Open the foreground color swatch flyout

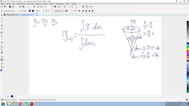(x=1, y=70)
